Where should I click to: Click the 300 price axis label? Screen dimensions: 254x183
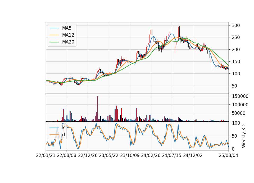[x=236, y=25]
